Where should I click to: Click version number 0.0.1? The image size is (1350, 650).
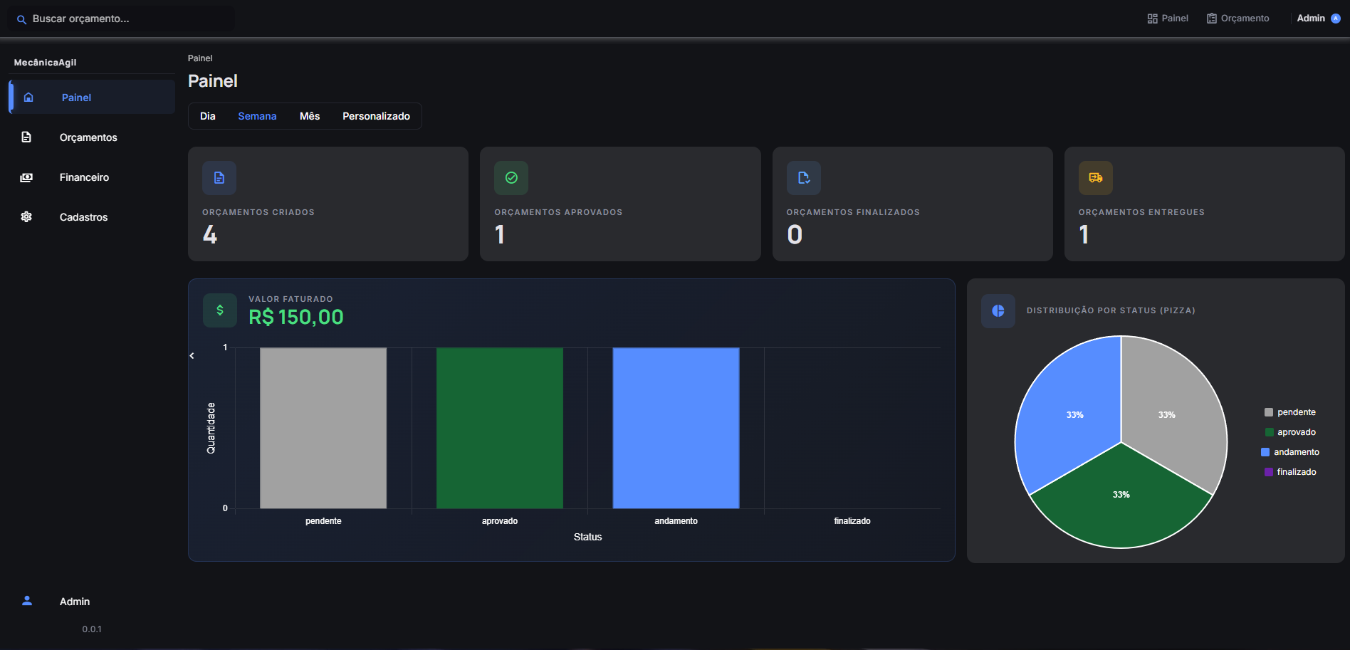coord(92,629)
